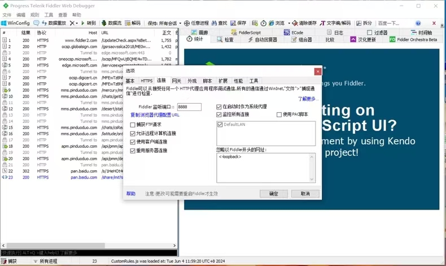This screenshot has width=446, height=266.
Task: Open the FiddlerScript tab
Action: (246, 32)
